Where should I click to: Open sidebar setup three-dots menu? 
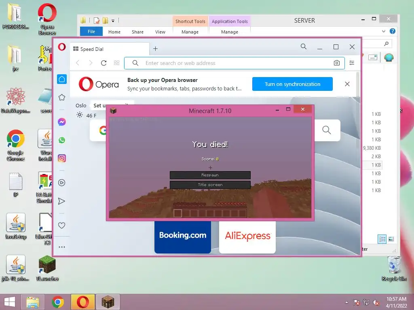[x=62, y=247]
